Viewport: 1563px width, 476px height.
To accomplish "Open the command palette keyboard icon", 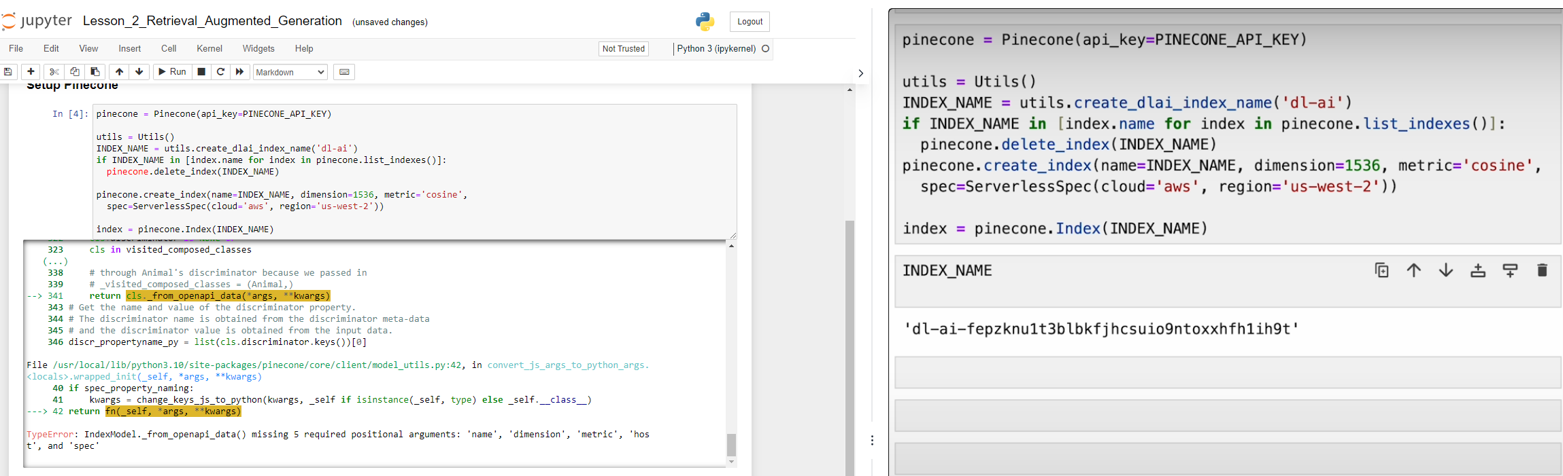I will coord(344,72).
